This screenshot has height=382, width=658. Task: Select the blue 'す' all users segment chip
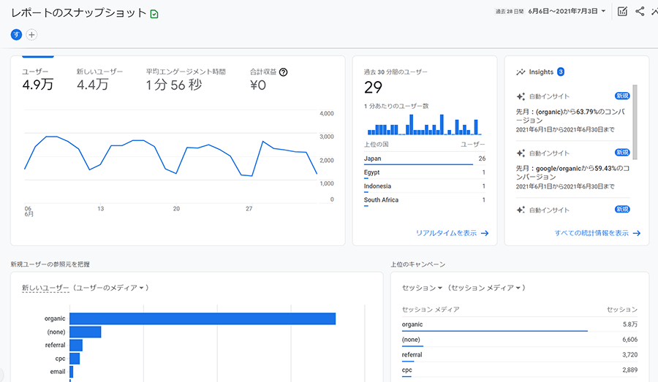(16, 34)
